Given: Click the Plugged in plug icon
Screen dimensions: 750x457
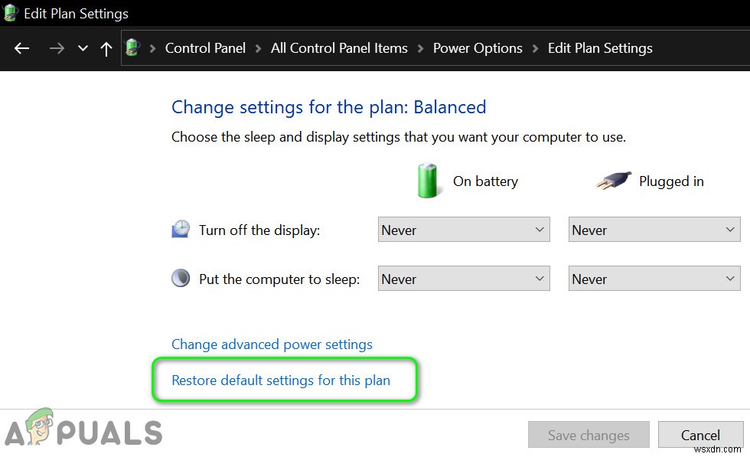Looking at the screenshot, I should pos(612,181).
